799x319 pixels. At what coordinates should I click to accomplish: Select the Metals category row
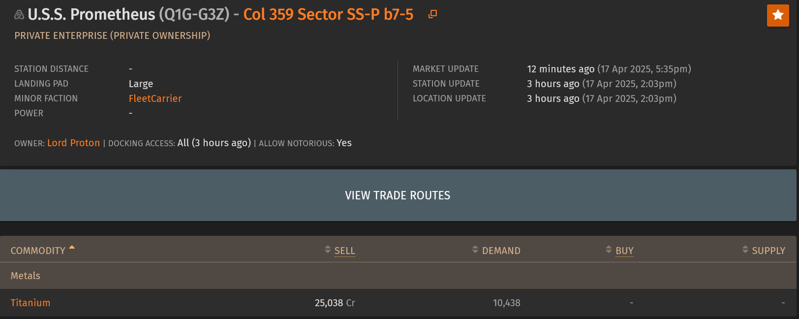coord(398,276)
